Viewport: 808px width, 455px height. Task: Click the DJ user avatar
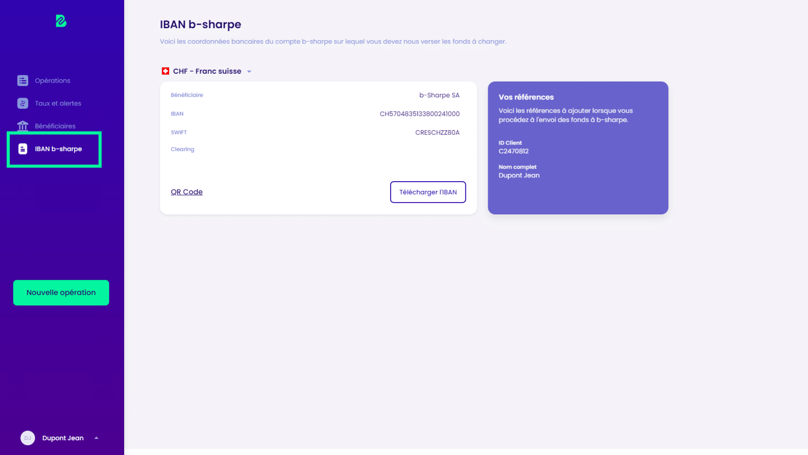(x=28, y=438)
